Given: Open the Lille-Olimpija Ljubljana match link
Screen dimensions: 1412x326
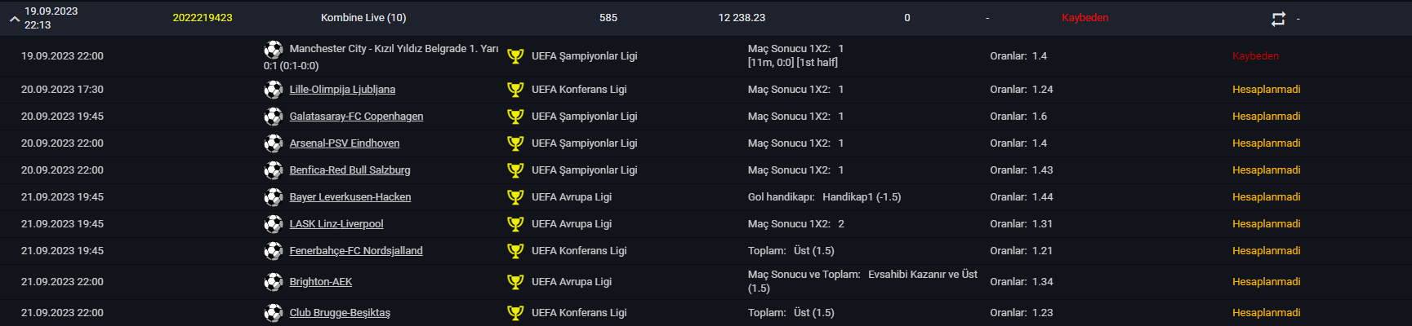Looking at the screenshot, I should tap(342, 90).
